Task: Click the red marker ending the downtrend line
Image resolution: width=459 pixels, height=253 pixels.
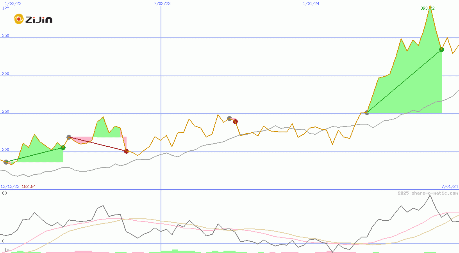Action: [x=126, y=151]
